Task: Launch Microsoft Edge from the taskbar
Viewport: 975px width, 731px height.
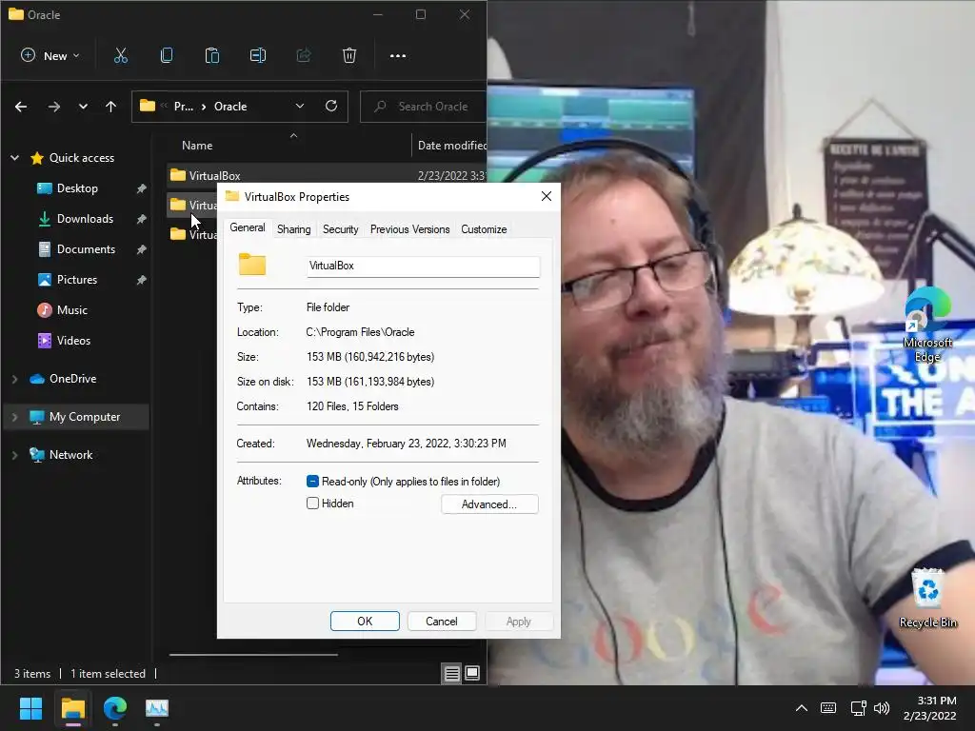Action: (115, 708)
